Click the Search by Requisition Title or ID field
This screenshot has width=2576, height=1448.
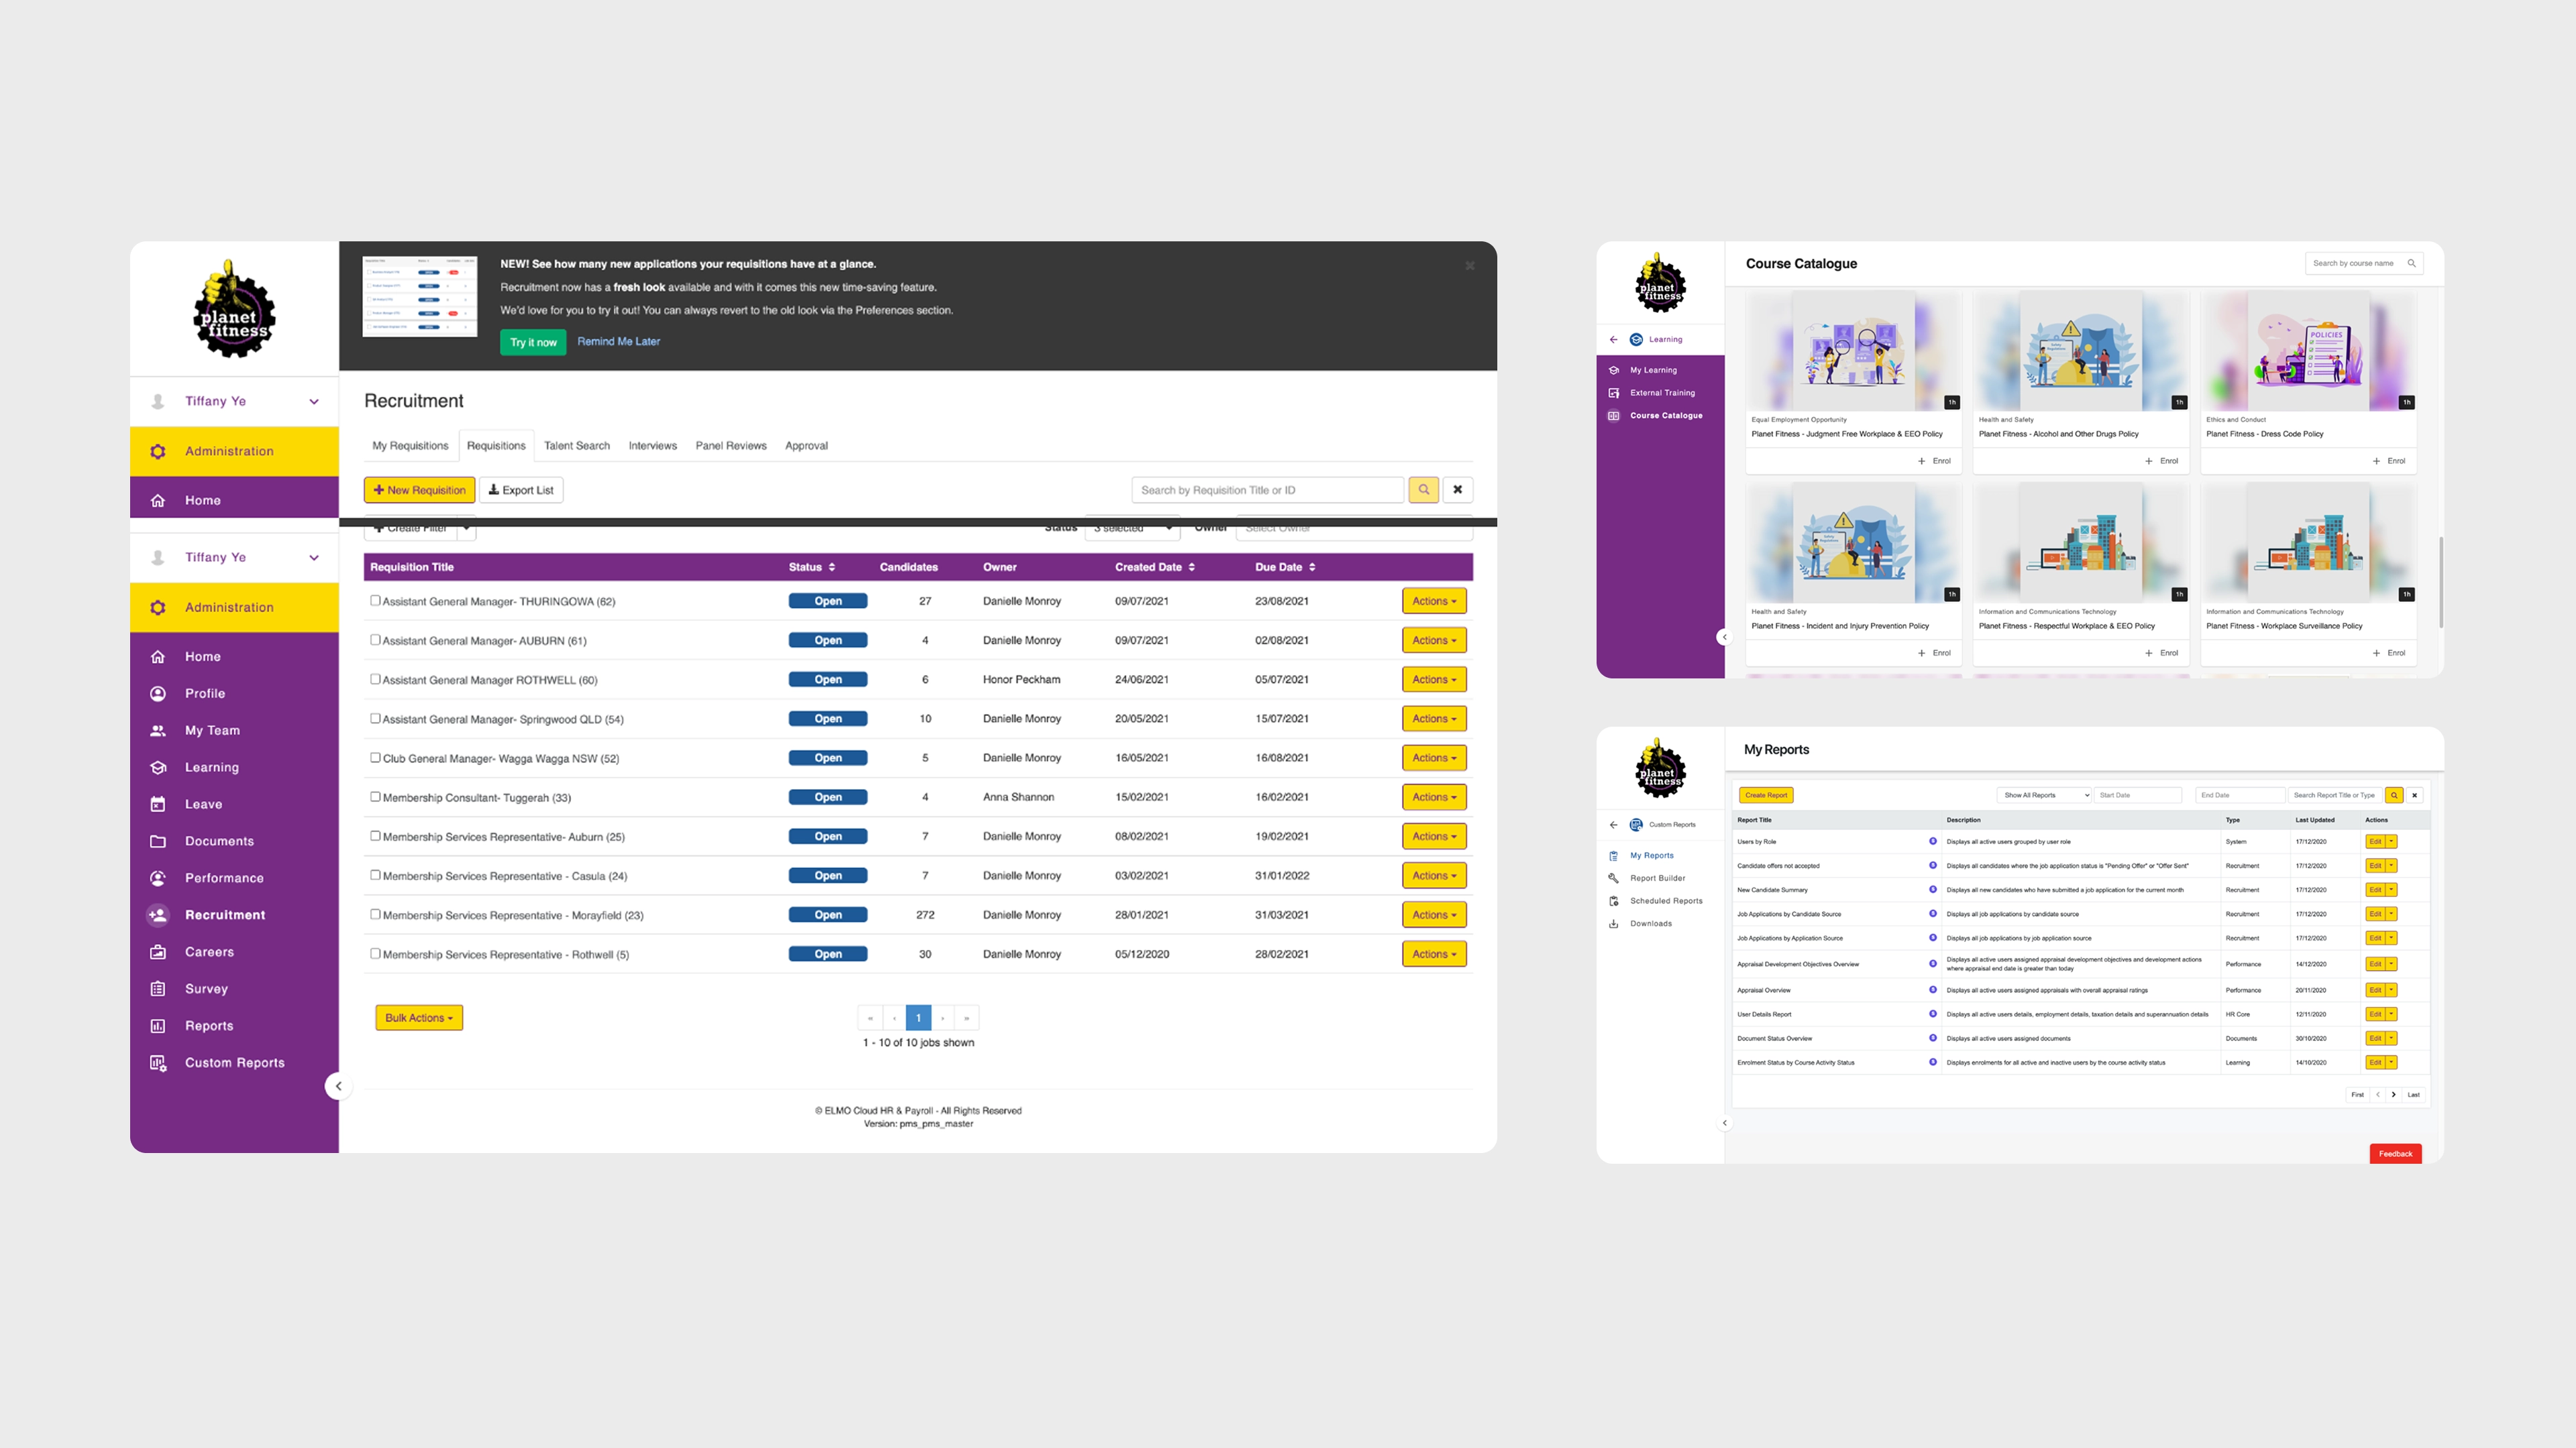1268,489
